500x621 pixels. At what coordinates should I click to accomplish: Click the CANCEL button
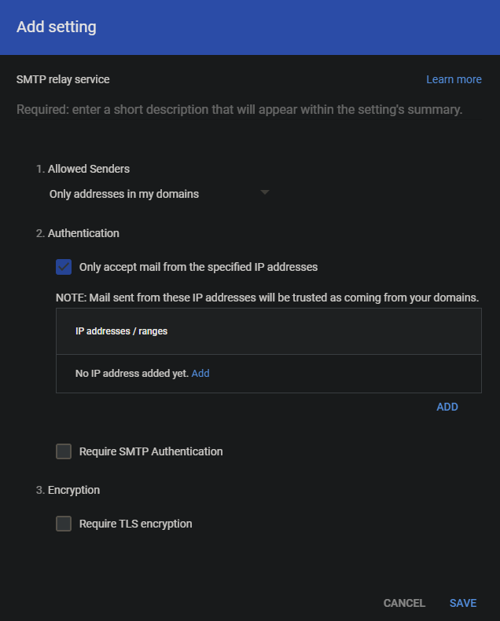[x=404, y=603]
